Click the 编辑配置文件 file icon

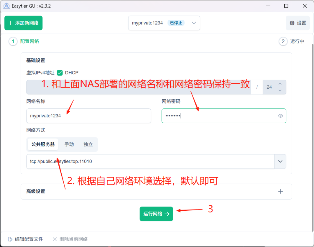point(10,239)
